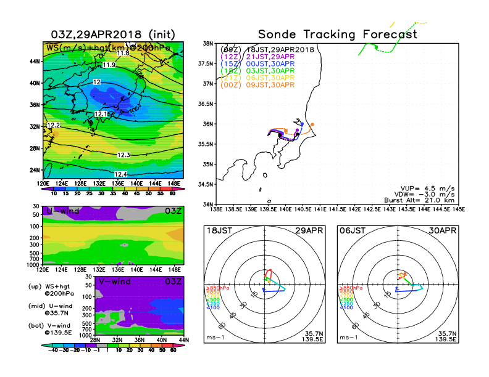The image size is (489, 377).
Task: Click '30APR' on the right hodograph
Action: pyautogui.click(x=443, y=231)
